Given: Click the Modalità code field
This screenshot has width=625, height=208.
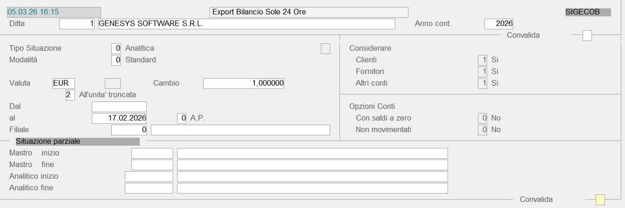Looking at the screenshot, I should point(116,60).
